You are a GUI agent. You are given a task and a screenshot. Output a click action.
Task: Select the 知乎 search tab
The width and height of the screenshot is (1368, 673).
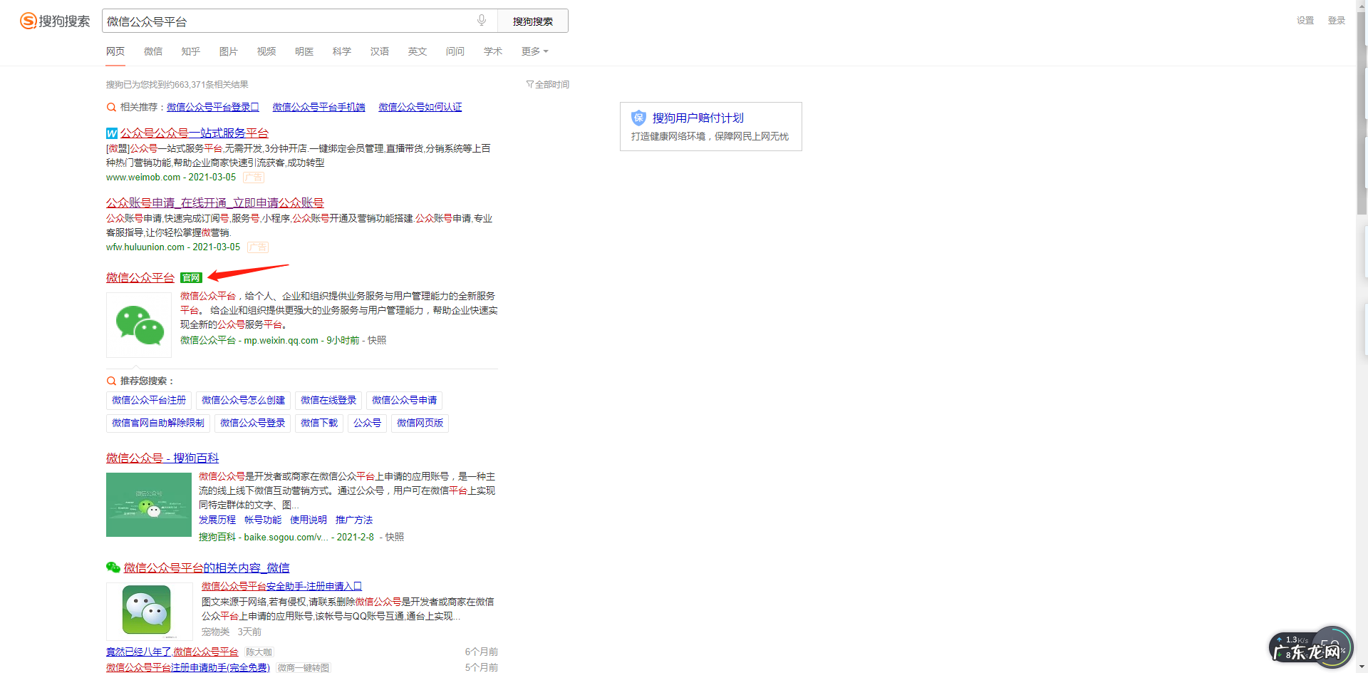(x=190, y=51)
